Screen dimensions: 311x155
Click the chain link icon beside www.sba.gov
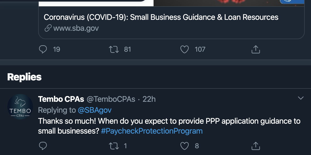[48, 28]
